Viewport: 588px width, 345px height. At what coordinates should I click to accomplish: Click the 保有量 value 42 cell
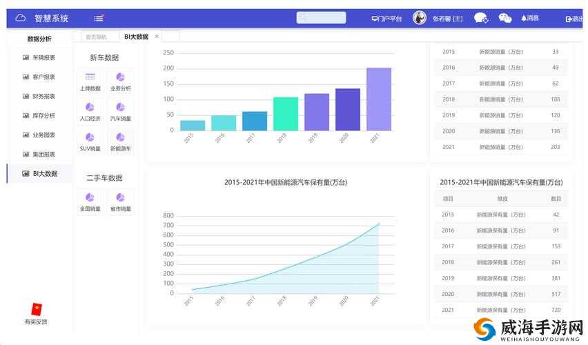(556, 215)
